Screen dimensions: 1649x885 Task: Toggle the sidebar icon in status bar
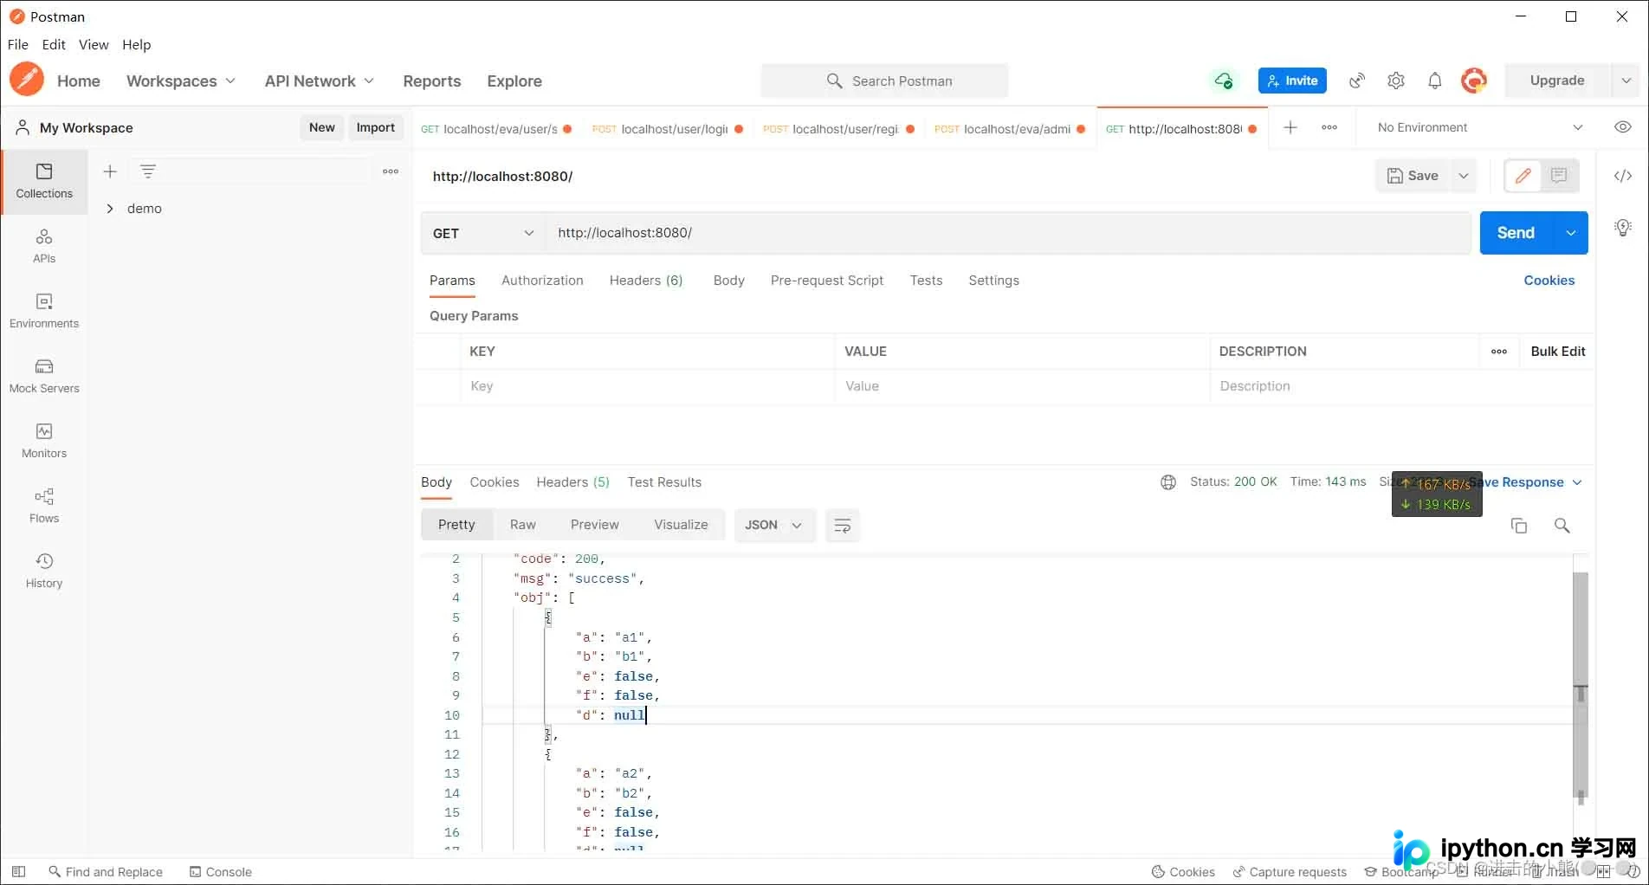pyautogui.click(x=19, y=872)
